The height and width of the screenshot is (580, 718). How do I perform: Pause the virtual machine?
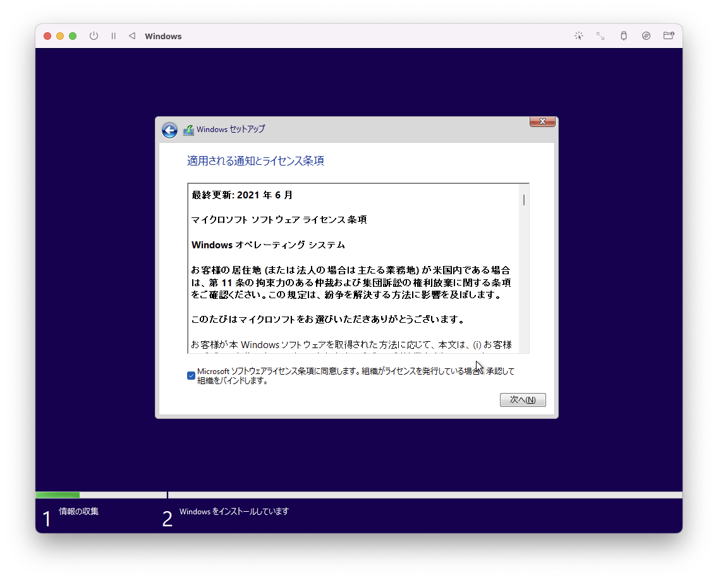(x=113, y=36)
